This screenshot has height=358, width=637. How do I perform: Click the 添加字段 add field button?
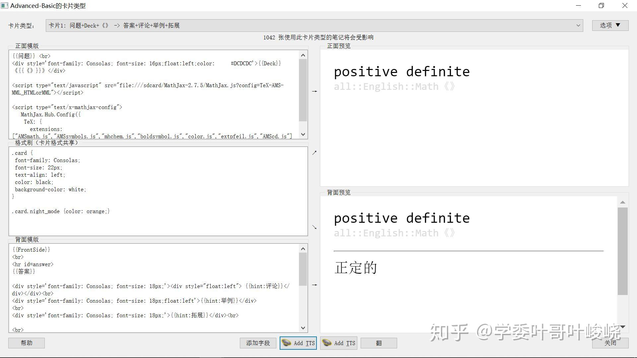click(258, 343)
